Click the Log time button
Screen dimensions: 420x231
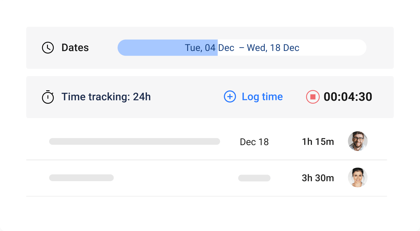click(262, 97)
